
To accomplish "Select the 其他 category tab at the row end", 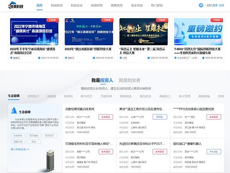I will coord(221,96).
